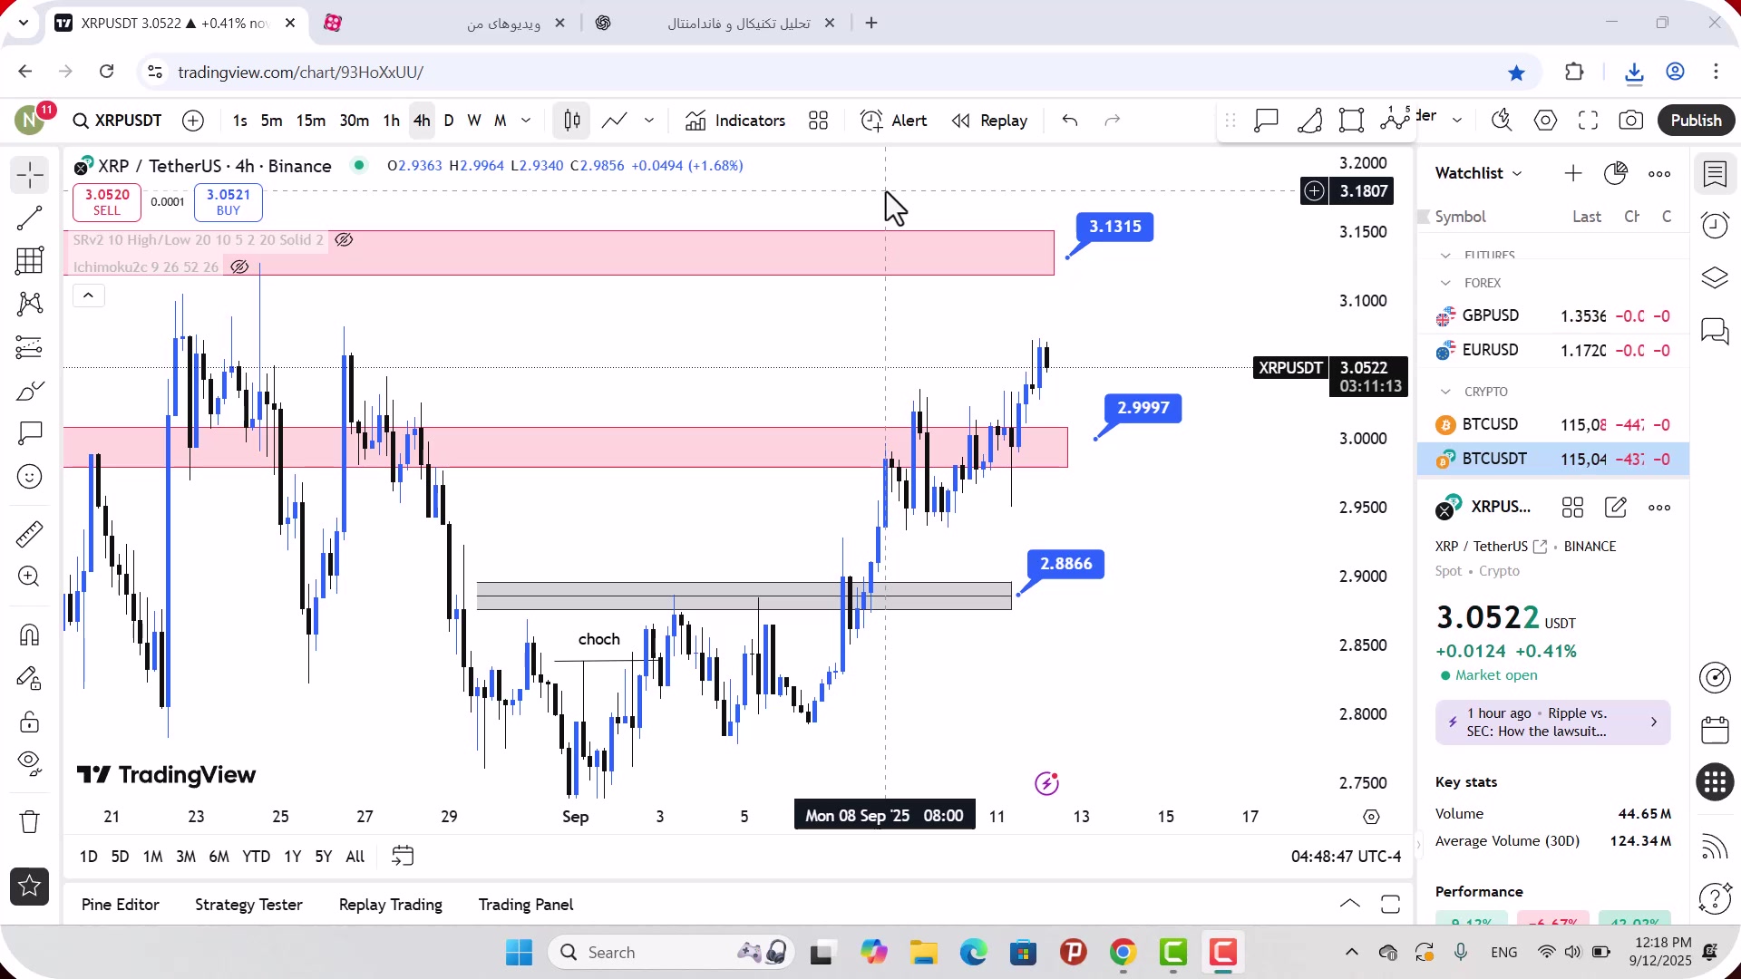Viewport: 1741px width, 979px height.
Task: Open the Gann and Fibonacci tools
Action: [x=29, y=261]
